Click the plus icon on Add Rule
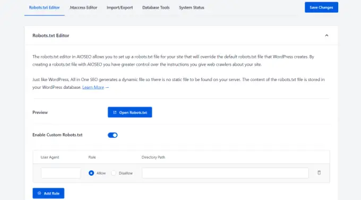The height and width of the screenshot is (200, 361). [39, 193]
